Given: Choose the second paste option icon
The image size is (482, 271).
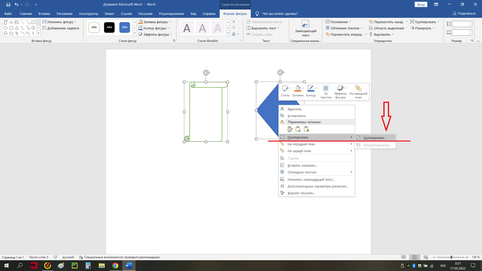Looking at the screenshot, I should (298, 129).
